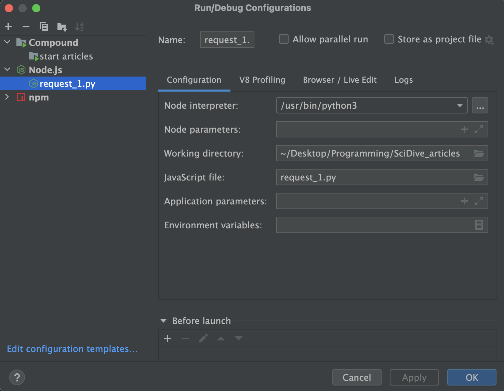Open the Browser / Live Edit tab

pyautogui.click(x=340, y=80)
